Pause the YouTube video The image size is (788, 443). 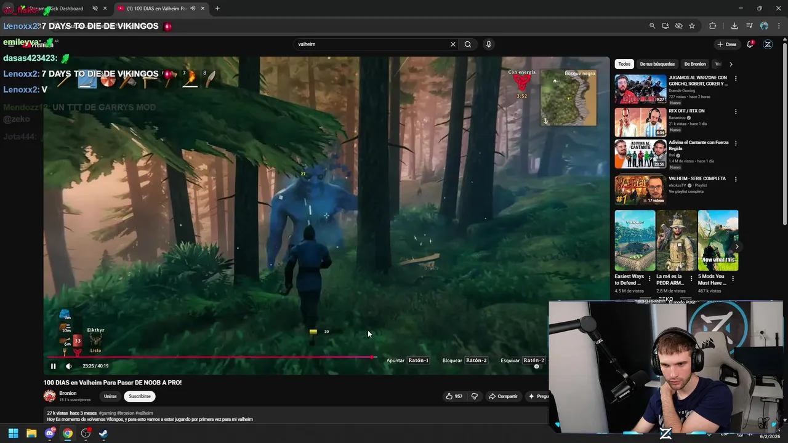[x=53, y=366]
